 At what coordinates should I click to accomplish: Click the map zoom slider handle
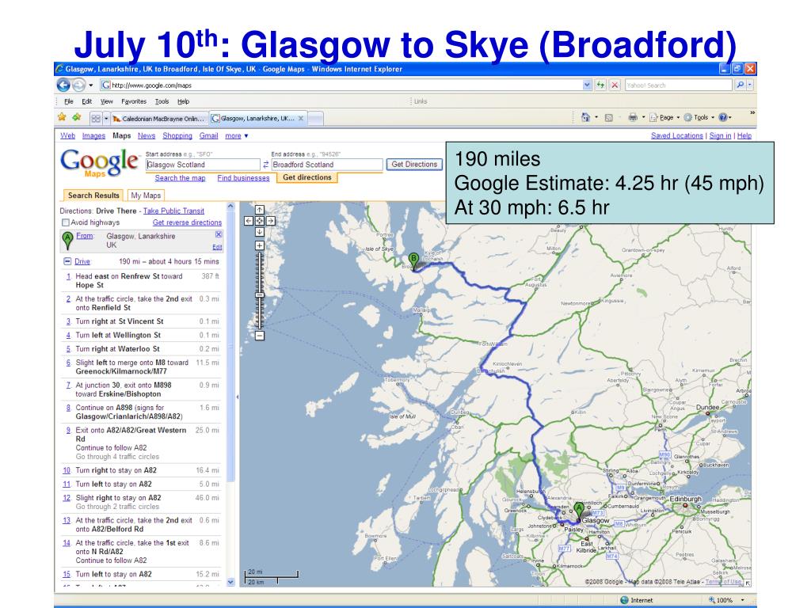(260, 295)
